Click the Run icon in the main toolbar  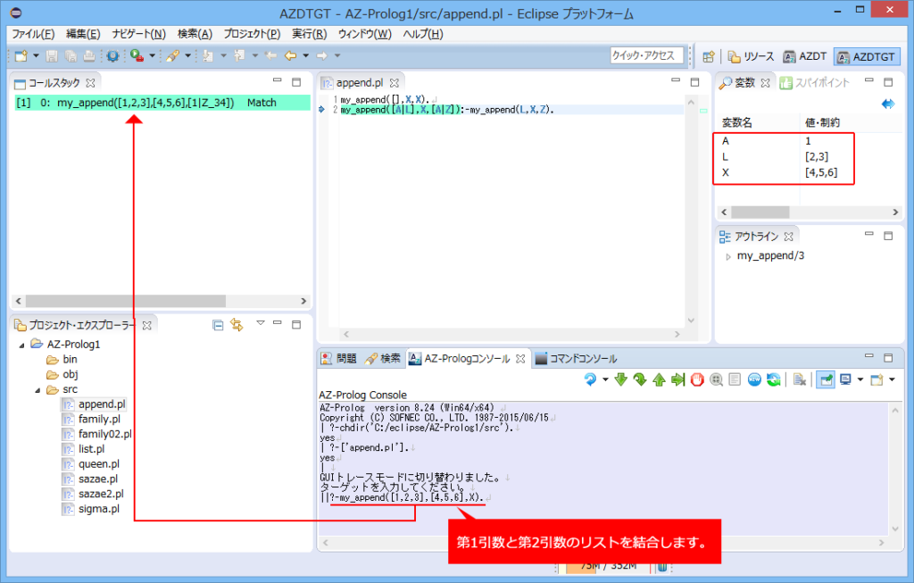(134, 56)
